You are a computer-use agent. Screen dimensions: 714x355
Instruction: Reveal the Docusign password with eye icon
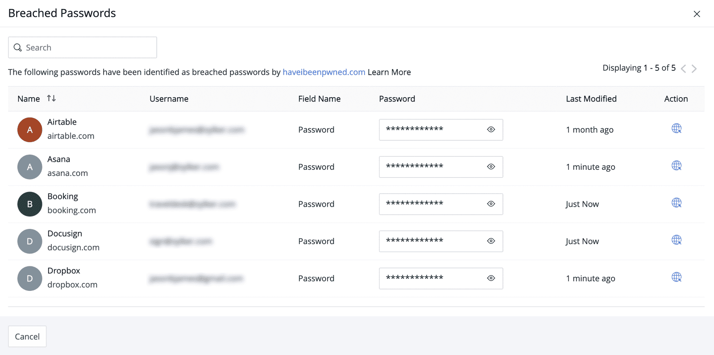point(491,241)
